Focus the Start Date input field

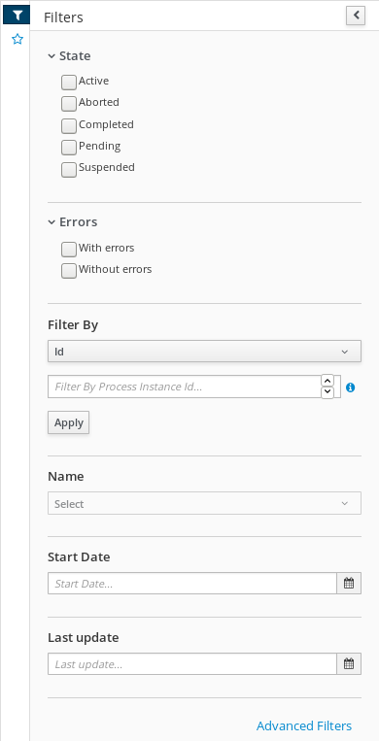192,584
